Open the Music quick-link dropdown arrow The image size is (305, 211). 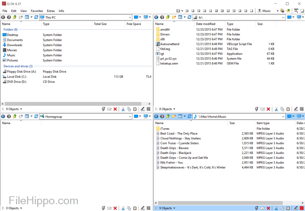(x=277, y=11)
